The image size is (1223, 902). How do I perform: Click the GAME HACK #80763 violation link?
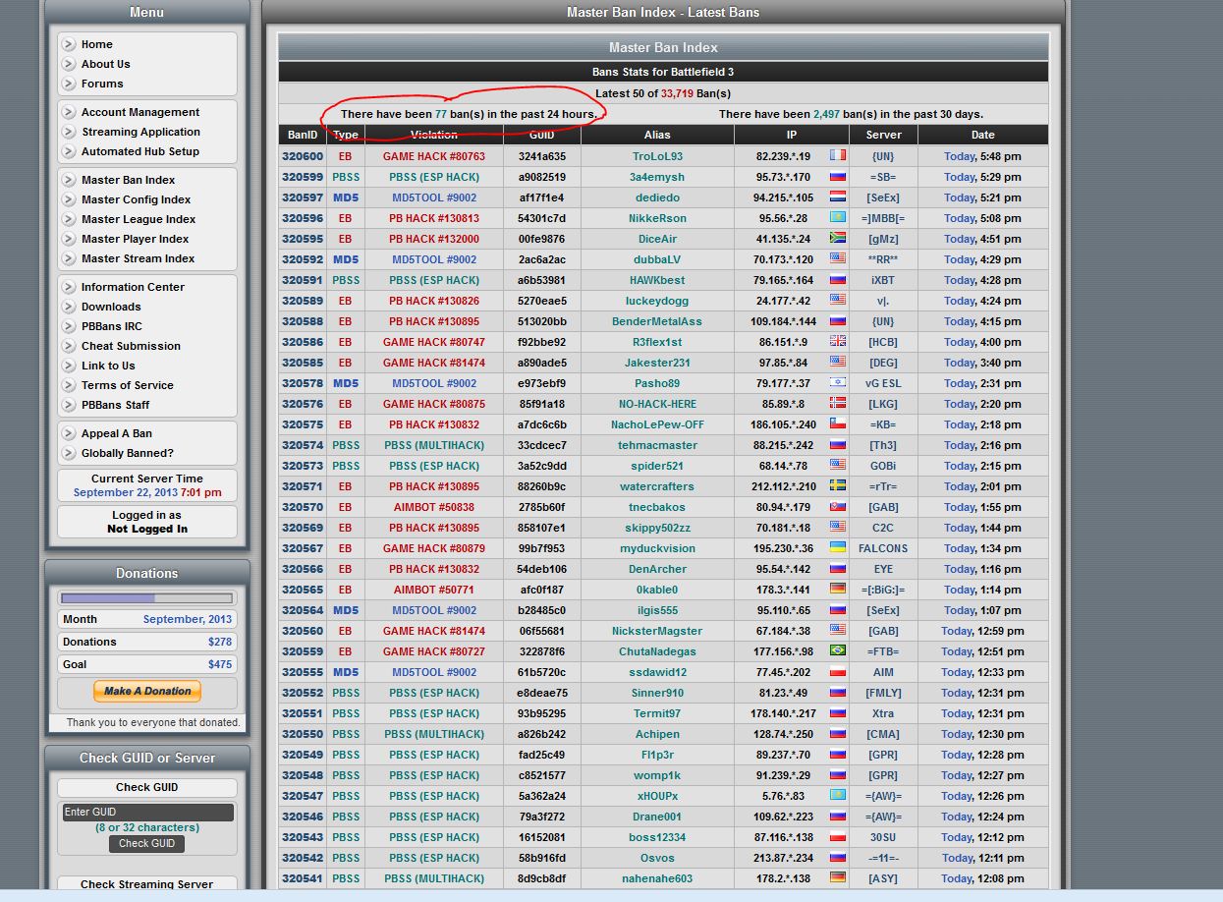[x=433, y=156]
